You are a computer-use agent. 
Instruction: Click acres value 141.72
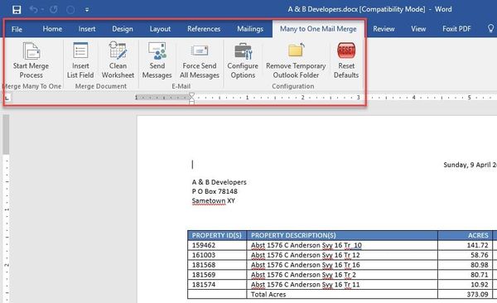tap(477, 245)
